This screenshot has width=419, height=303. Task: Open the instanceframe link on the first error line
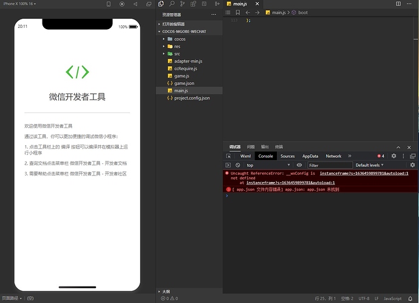pyautogui.click(x=364, y=173)
